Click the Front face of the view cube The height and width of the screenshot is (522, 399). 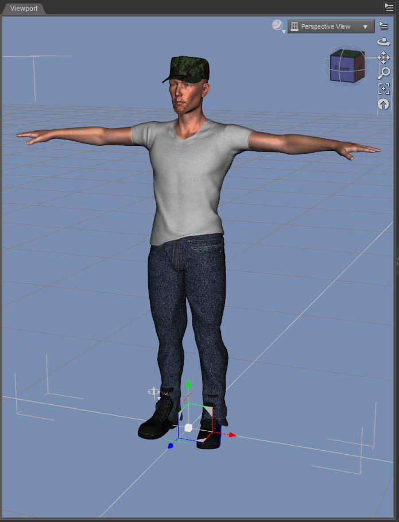tap(342, 69)
